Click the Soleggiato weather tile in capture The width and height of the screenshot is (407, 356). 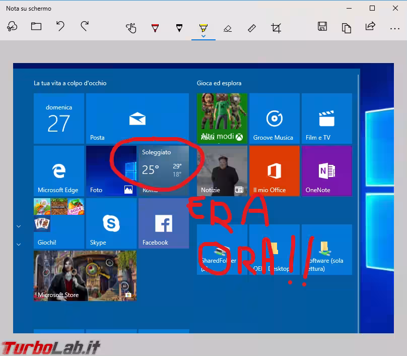(x=163, y=170)
